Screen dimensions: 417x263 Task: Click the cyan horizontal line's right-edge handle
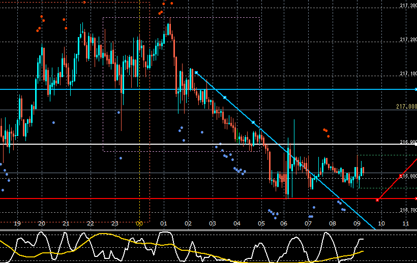click(x=416, y=89)
